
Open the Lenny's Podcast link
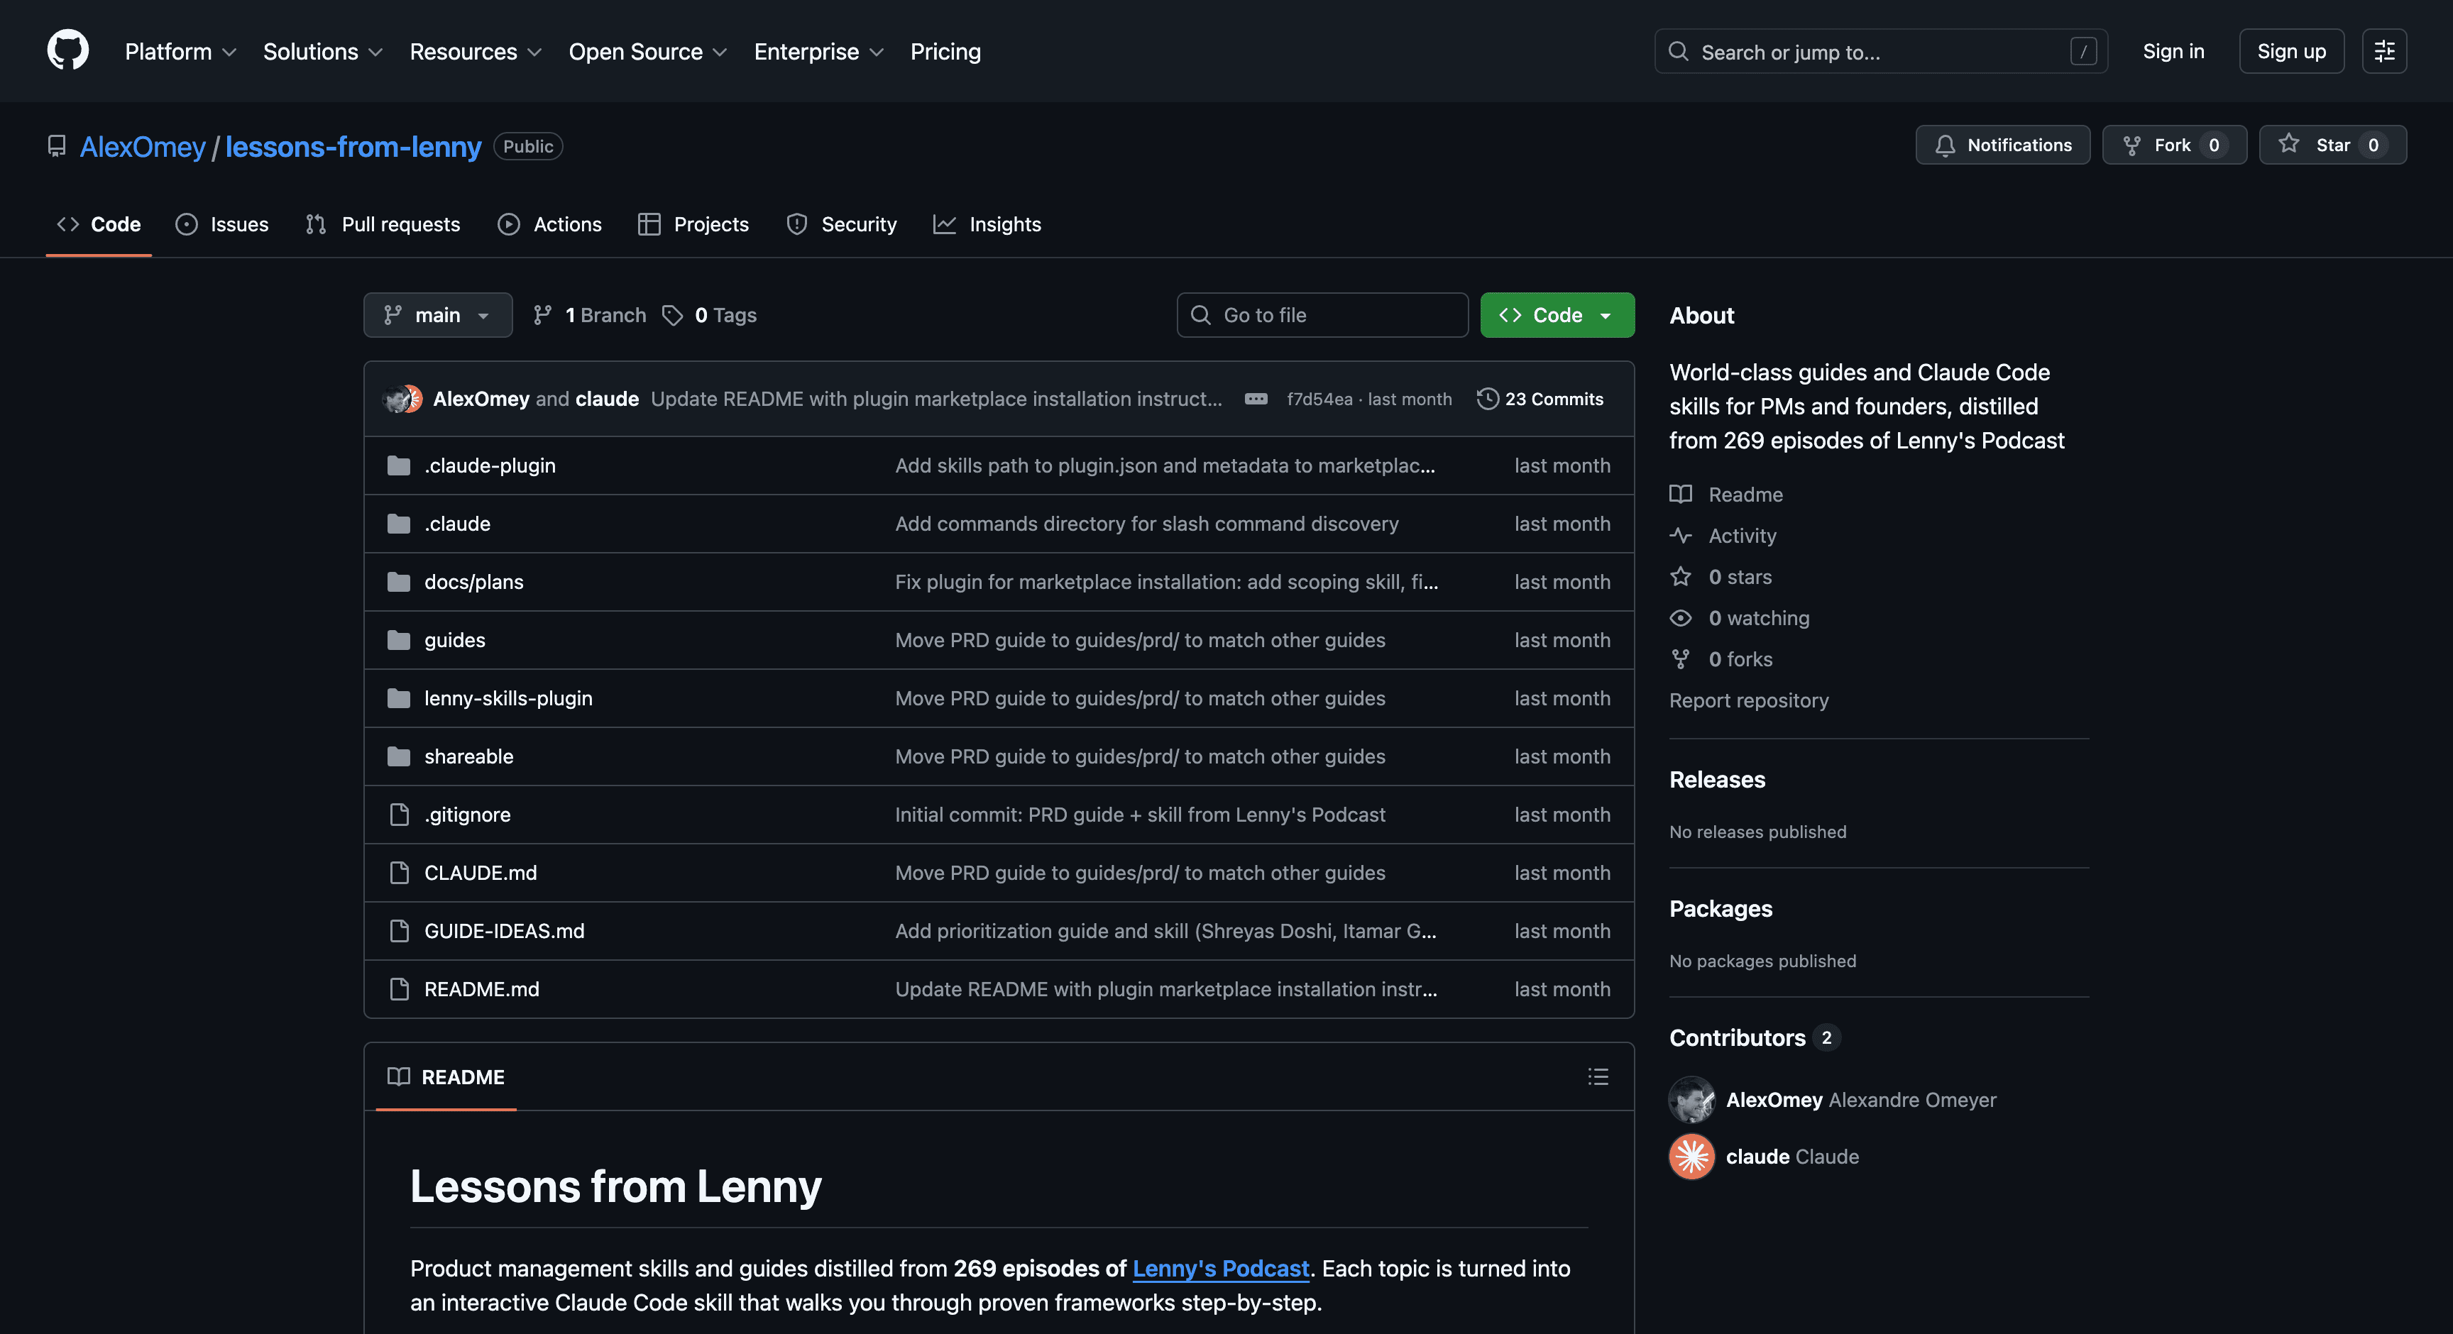1221,1269
